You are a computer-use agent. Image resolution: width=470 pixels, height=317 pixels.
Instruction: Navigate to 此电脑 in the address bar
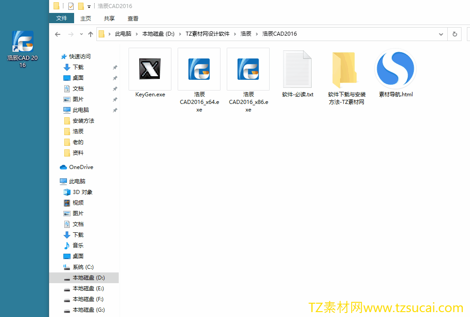click(x=123, y=34)
